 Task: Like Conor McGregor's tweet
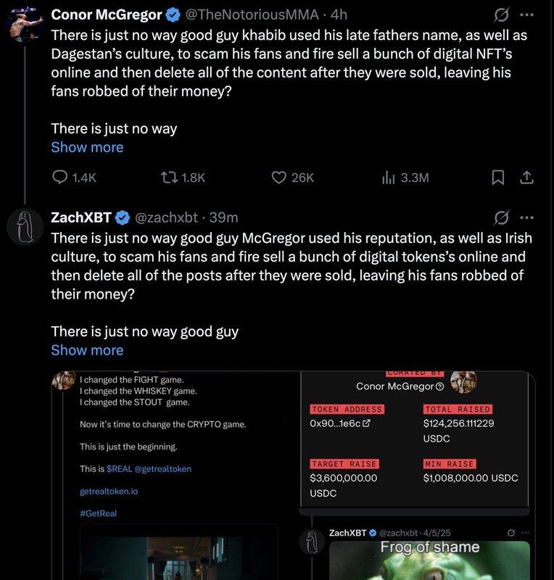[279, 178]
